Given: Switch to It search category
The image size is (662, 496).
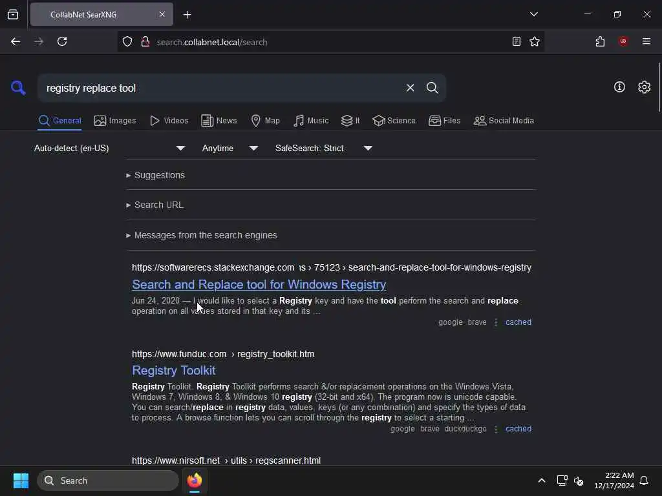Looking at the screenshot, I should point(350,121).
